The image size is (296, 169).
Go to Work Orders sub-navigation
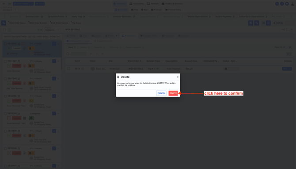click(x=121, y=10)
